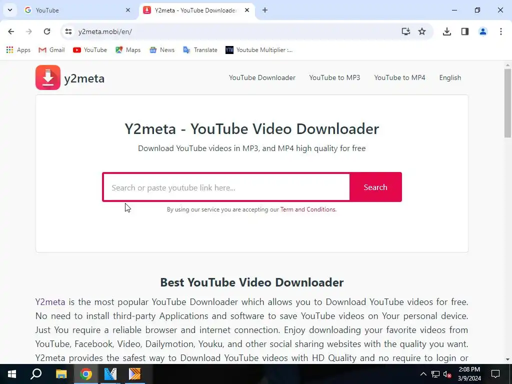The height and width of the screenshot is (384, 512).
Task: Select the Y2meta - YouTube Downloader tab
Action: pos(197,10)
